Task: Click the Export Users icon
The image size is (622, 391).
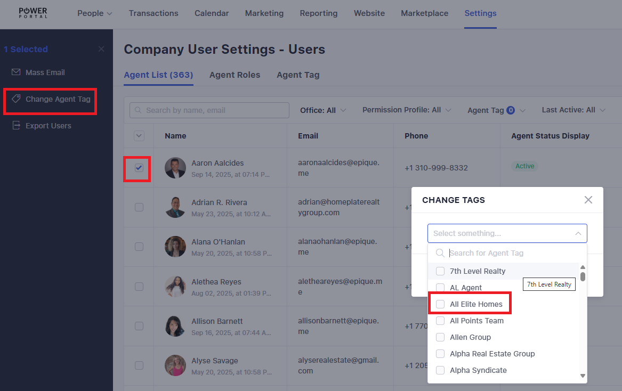Action: point(16,126)
